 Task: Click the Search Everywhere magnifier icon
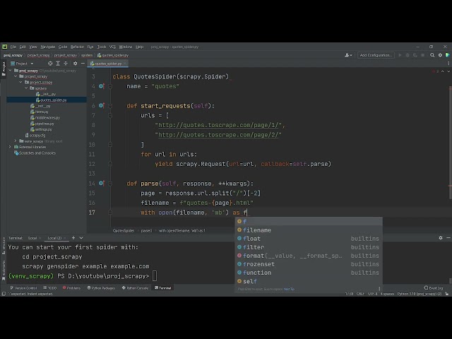(432, 55)
